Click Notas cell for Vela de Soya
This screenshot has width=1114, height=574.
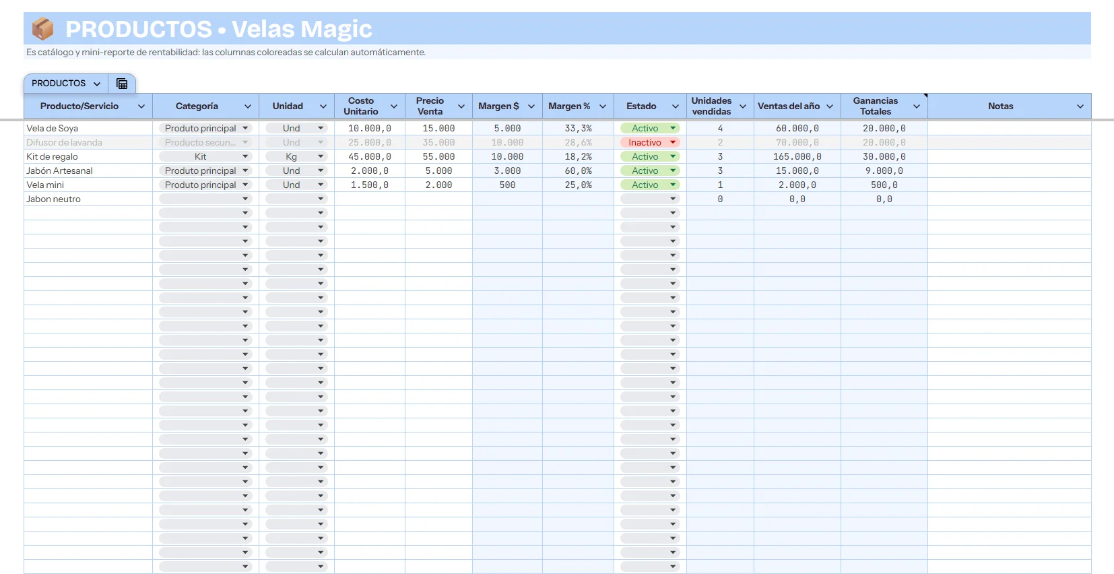point(1010,128)
